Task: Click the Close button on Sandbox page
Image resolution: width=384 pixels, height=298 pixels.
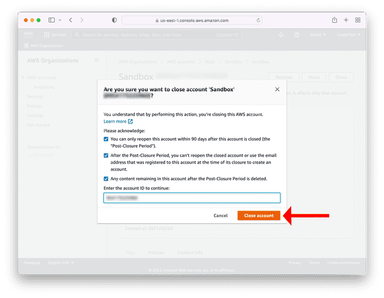Action: (x=341, y=77)
